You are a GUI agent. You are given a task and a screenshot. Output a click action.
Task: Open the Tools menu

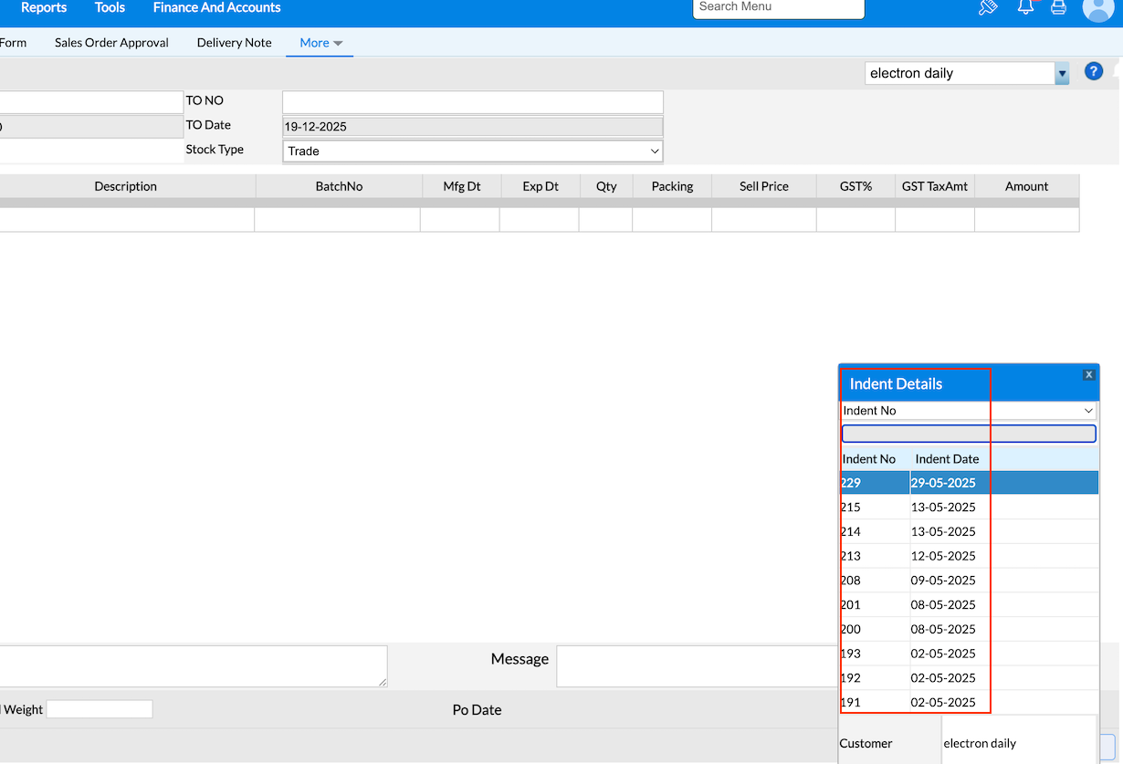[x=110, y=8]
